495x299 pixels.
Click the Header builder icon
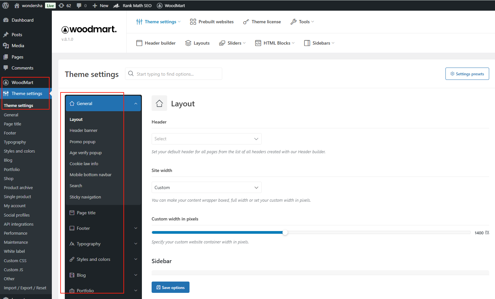pos(139,43)
